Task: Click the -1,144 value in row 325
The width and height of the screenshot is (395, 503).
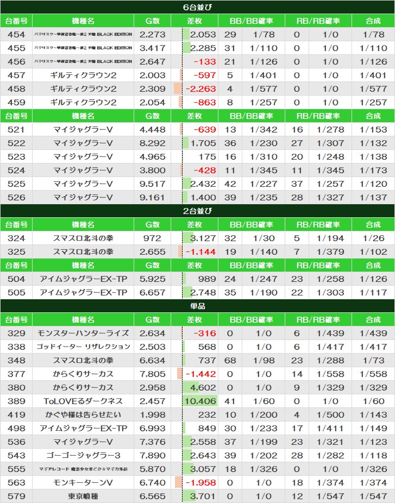Action: click(201, 252)
